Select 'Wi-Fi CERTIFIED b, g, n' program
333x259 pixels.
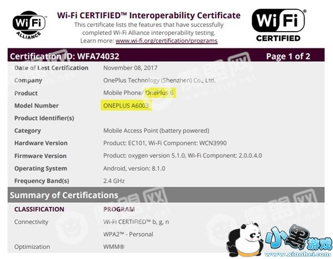pos(136,222)
